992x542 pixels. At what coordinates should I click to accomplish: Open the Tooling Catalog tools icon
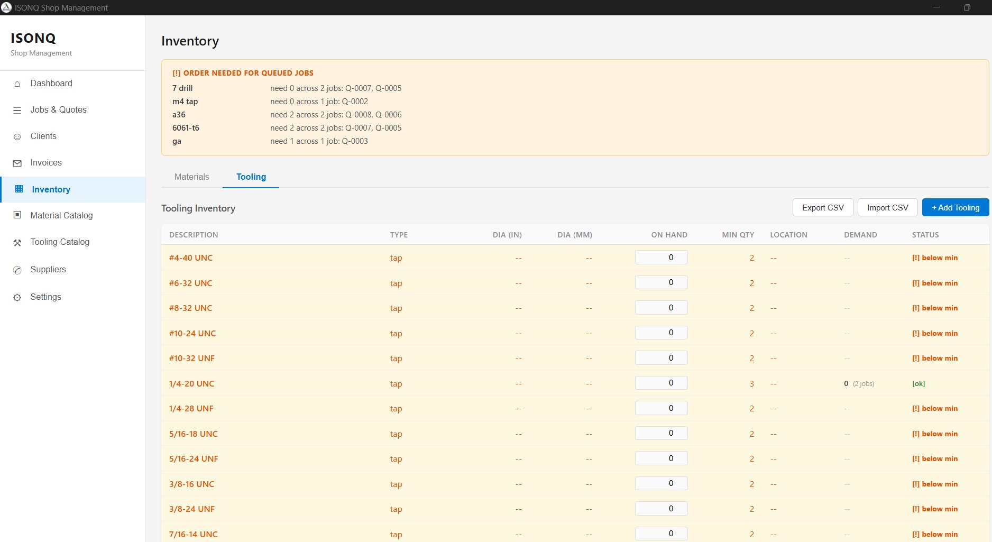[16, 242]
